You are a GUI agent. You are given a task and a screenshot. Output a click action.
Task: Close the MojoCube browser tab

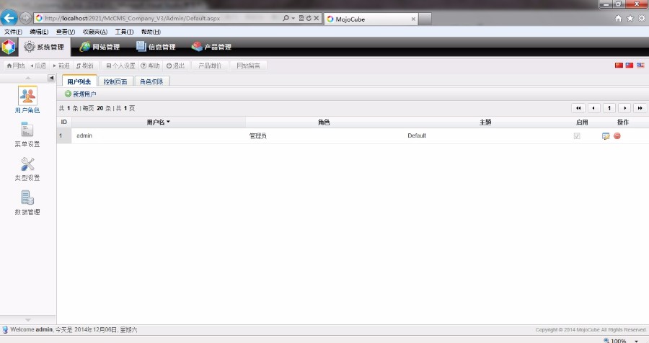pos(413,19)
